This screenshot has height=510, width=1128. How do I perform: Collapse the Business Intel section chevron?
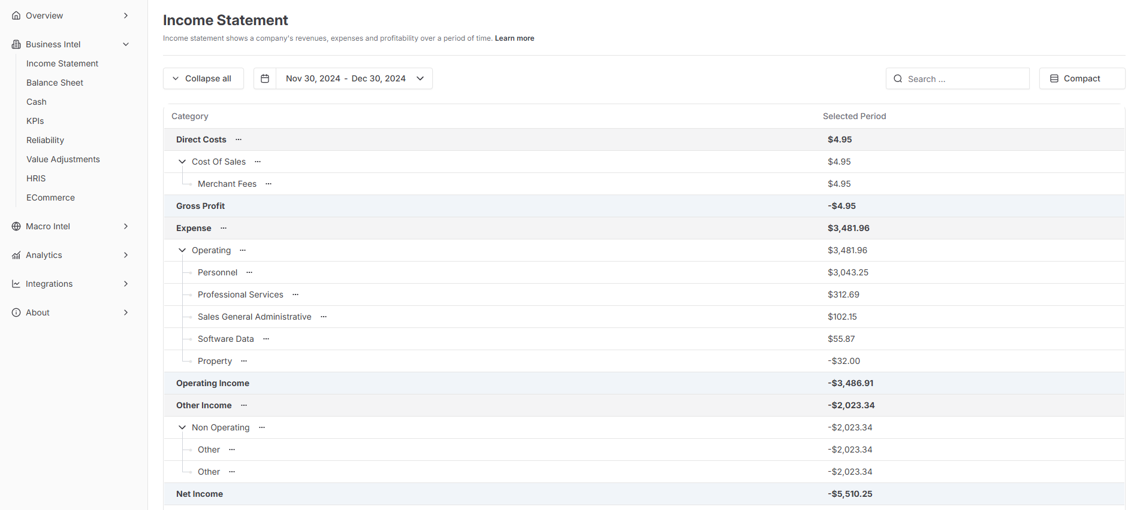tap(126, 44)
